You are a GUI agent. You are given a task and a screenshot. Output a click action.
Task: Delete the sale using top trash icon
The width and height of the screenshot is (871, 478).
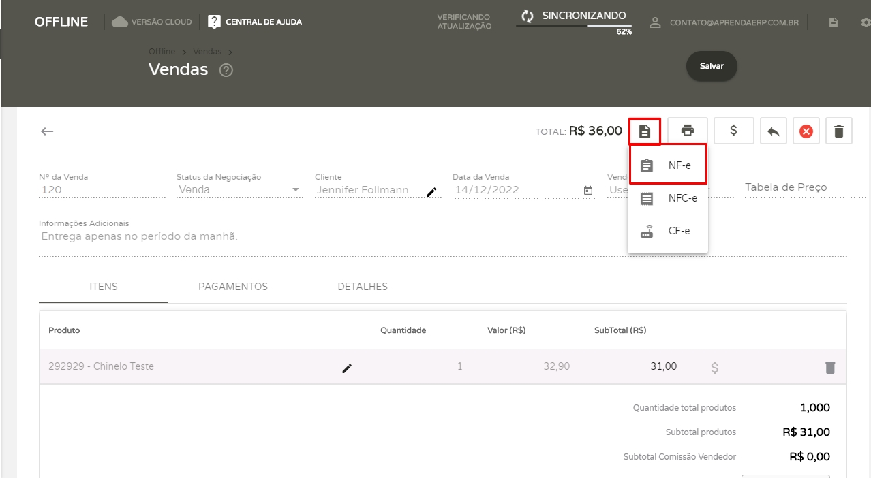click(838, 131)
